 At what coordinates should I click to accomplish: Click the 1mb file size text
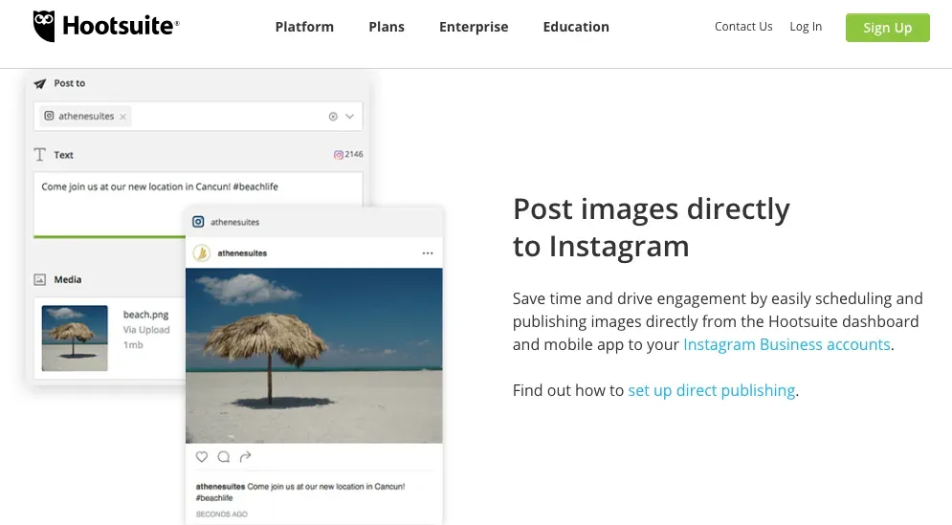point(133,344)
